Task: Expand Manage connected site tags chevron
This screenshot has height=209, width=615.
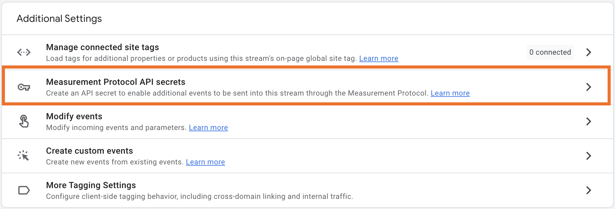Action: pos(589,52)
